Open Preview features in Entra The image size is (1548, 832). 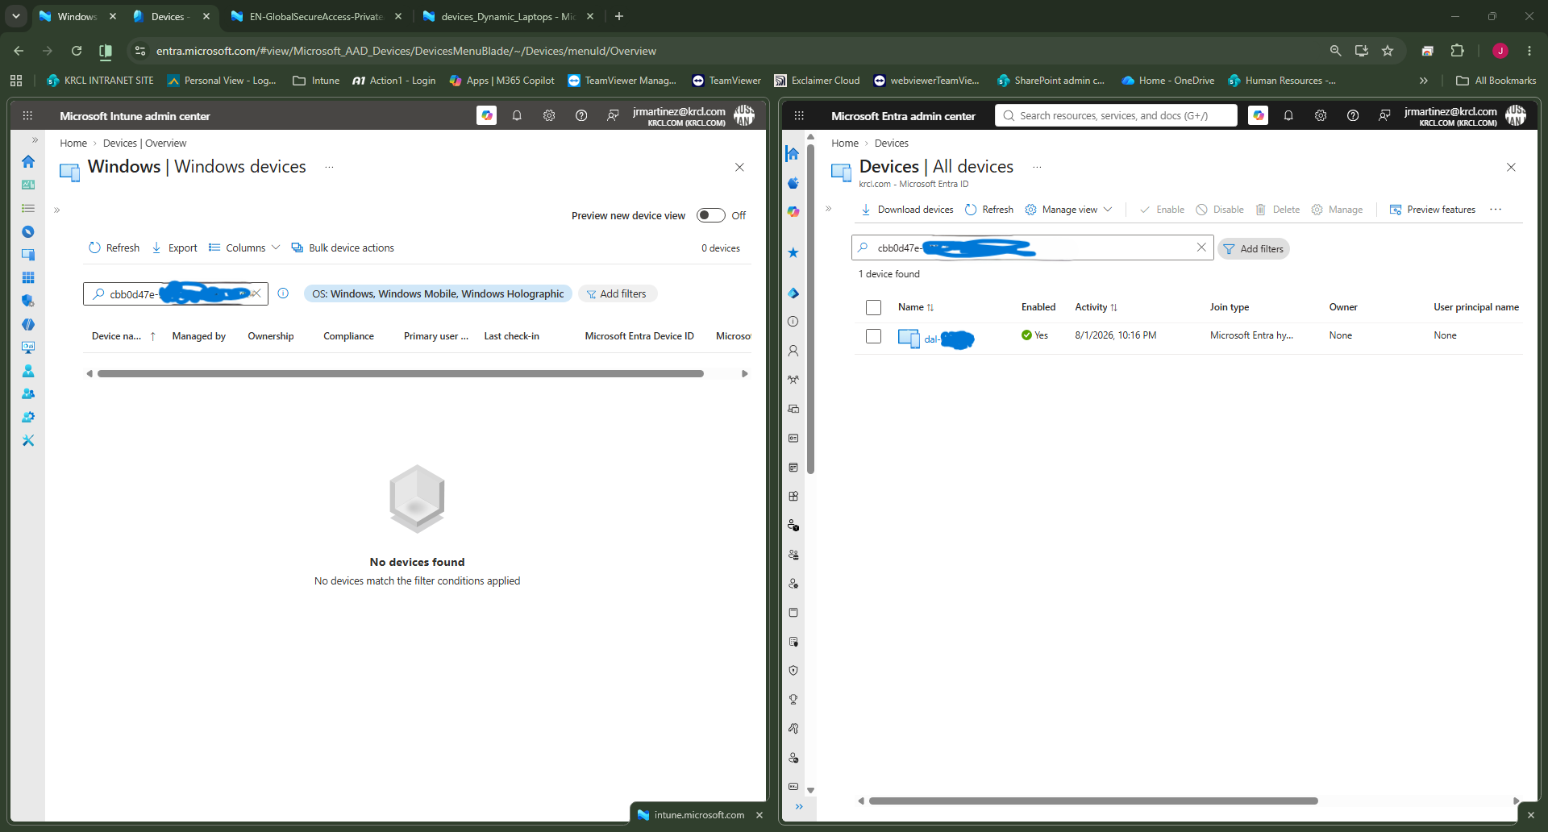click(x=1433, y=210)
